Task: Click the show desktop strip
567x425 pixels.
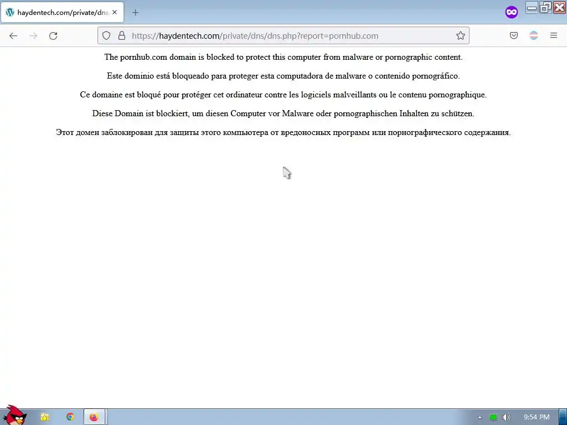Action: click(x=563, y=417)
